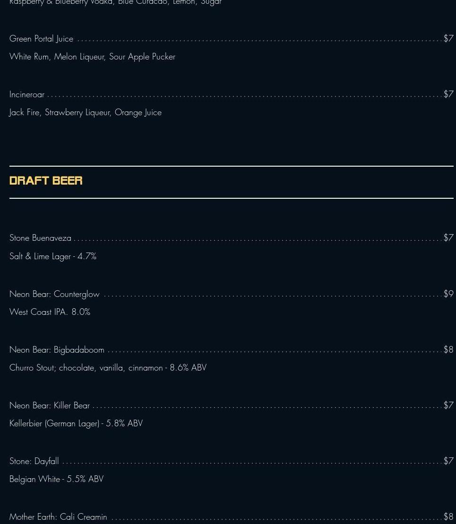Click the Kellerbier (German Lager) description
This screenshot has width=456, height=524.
76,423
